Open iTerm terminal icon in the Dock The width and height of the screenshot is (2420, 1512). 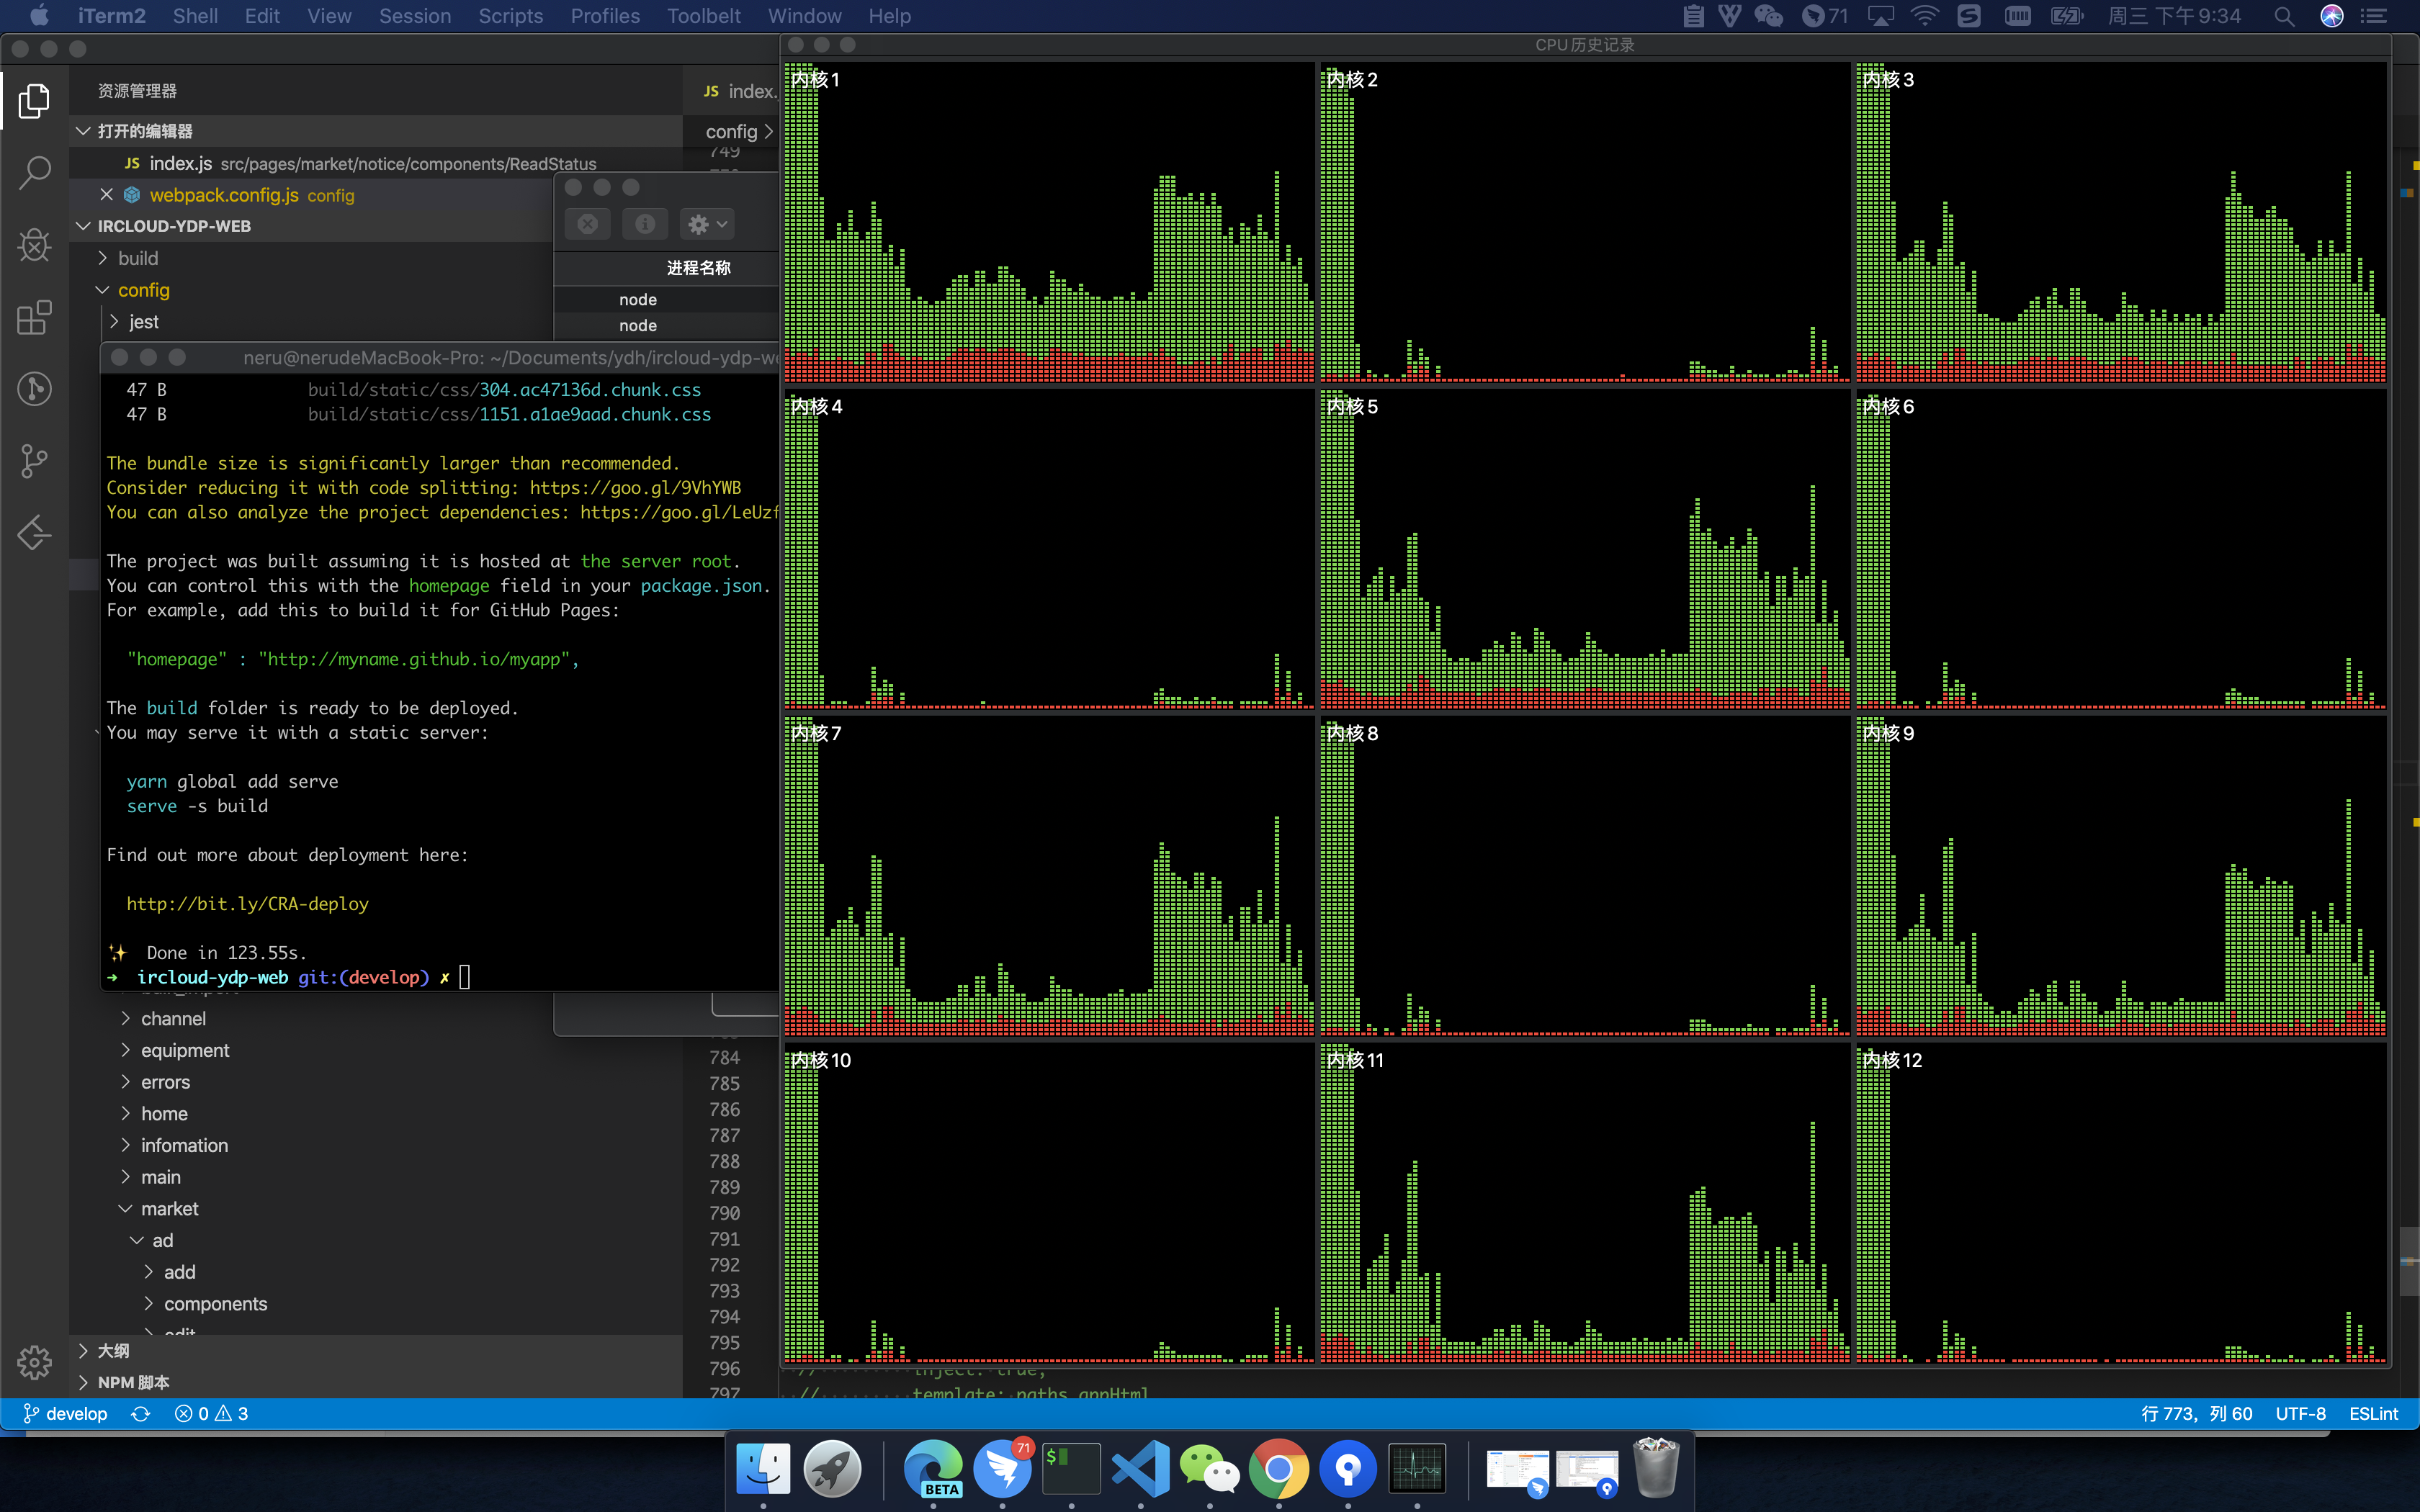point(1071,1469)
